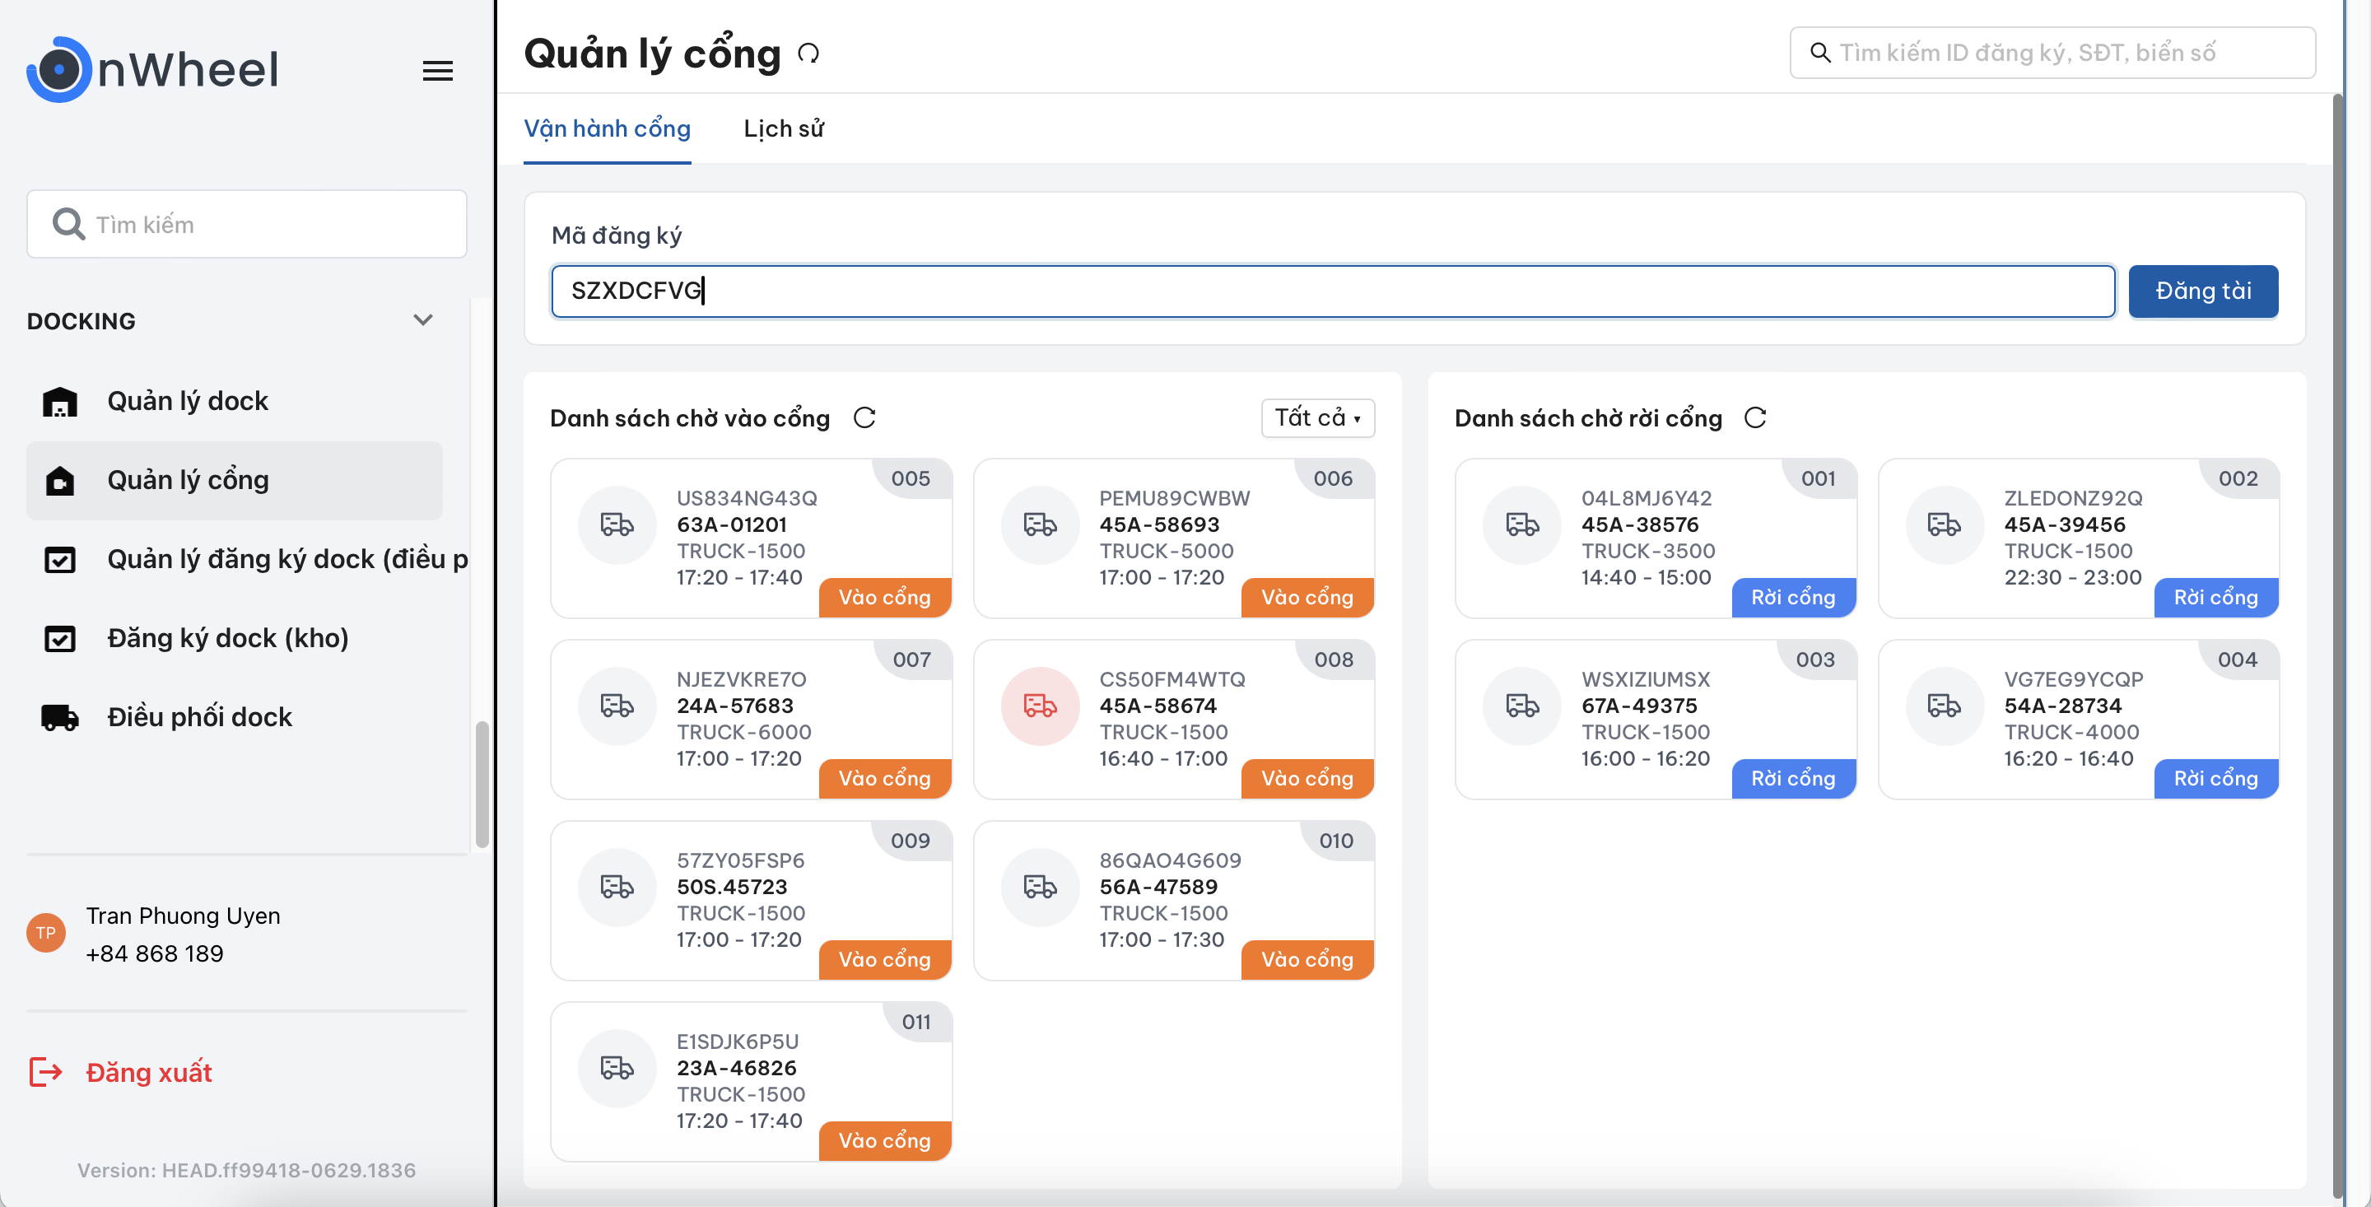2371x1207 pixels.
Task: Click Vào cổng for plate 24A-57683
Action: click(x=884, y=779)
